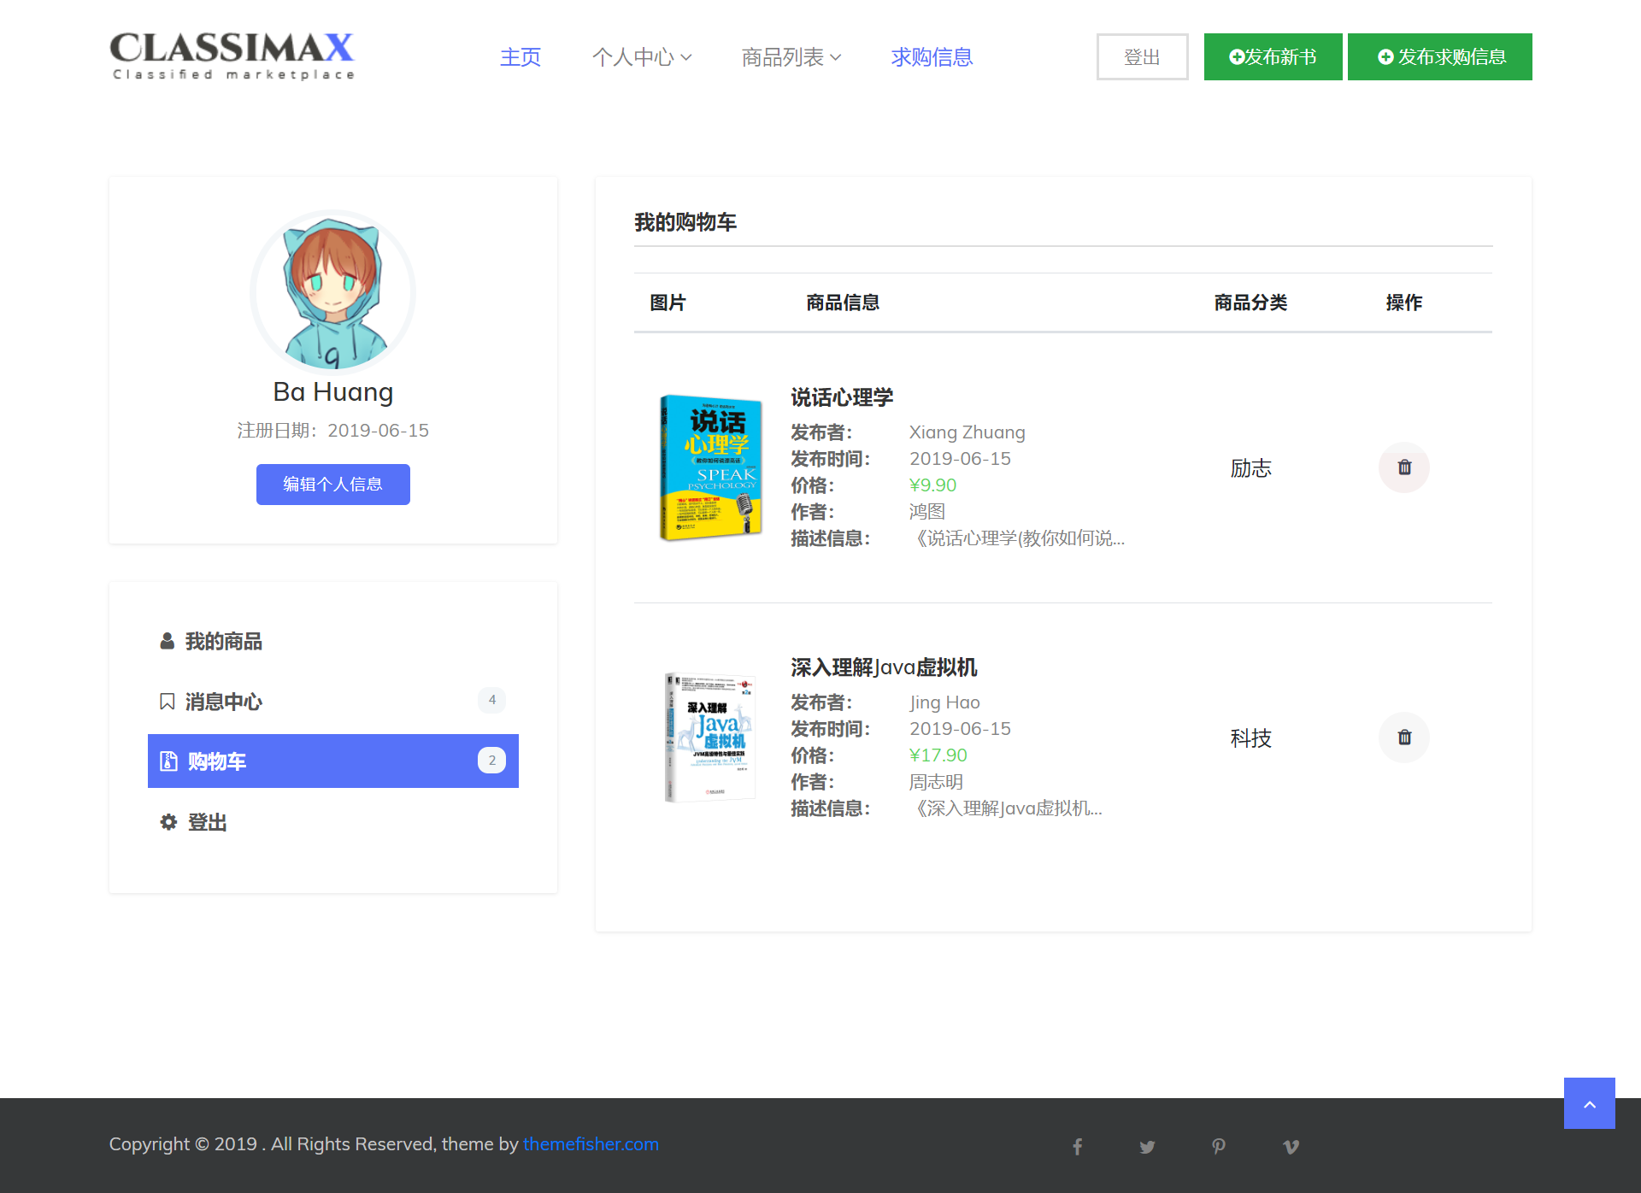Image resolution: width=1641 pixels, height=1193 pixels.
Task: Click the 发布求购信息 button
Action: pyautogui.click(x=1439, y=57)
